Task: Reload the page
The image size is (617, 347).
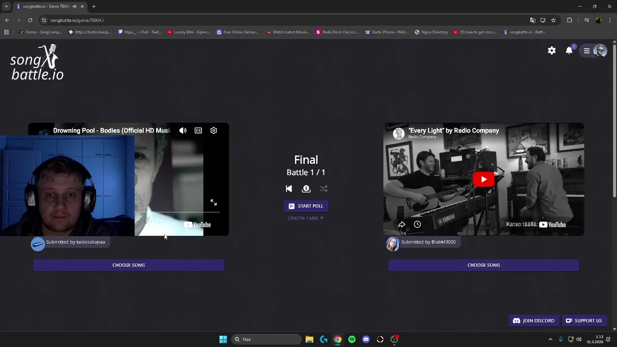Action: 30,20
